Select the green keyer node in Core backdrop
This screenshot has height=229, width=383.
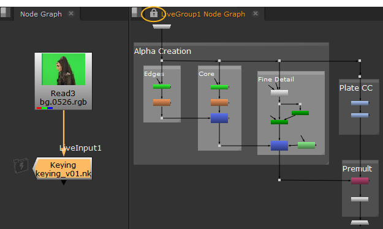pos(219,87)
